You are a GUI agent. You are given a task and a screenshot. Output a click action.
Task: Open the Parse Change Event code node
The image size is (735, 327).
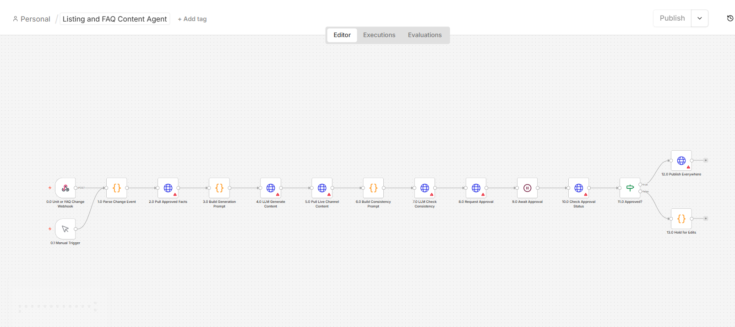pyautogui.click(x=117, y=188)
